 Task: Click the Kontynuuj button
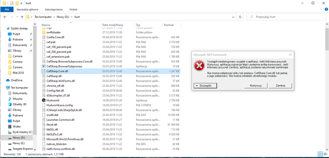click(255, 86)
